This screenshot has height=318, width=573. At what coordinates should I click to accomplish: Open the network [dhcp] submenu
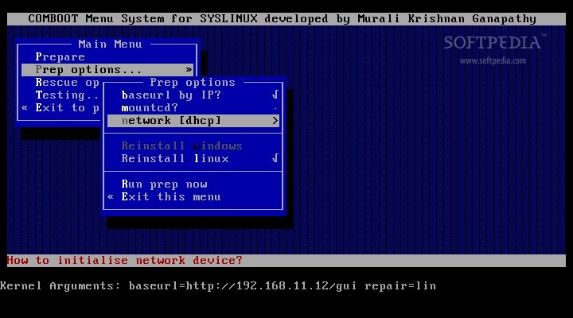(x=193, y=121)
